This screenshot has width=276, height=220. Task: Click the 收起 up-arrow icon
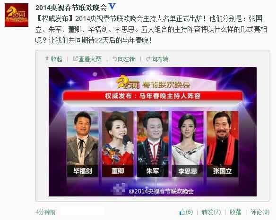pos(47,59)
